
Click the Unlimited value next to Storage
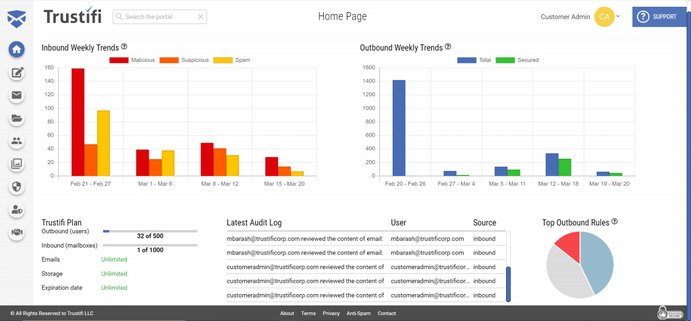[x=114, y=273]
